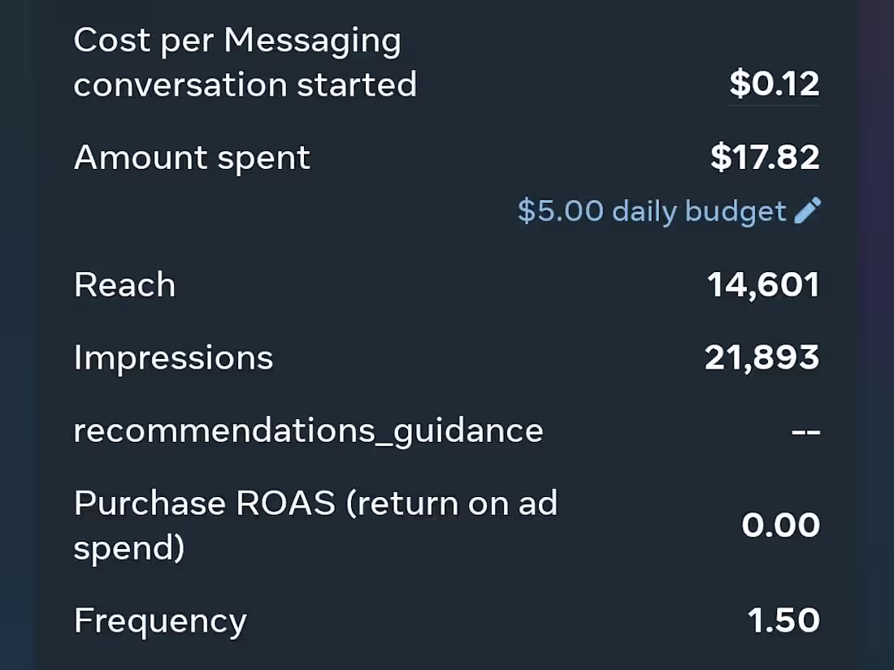Image resolution: width=894 pixels, height=670 pixels.
Task: Click the Amount spent metric label
Action: coord(191,158)
